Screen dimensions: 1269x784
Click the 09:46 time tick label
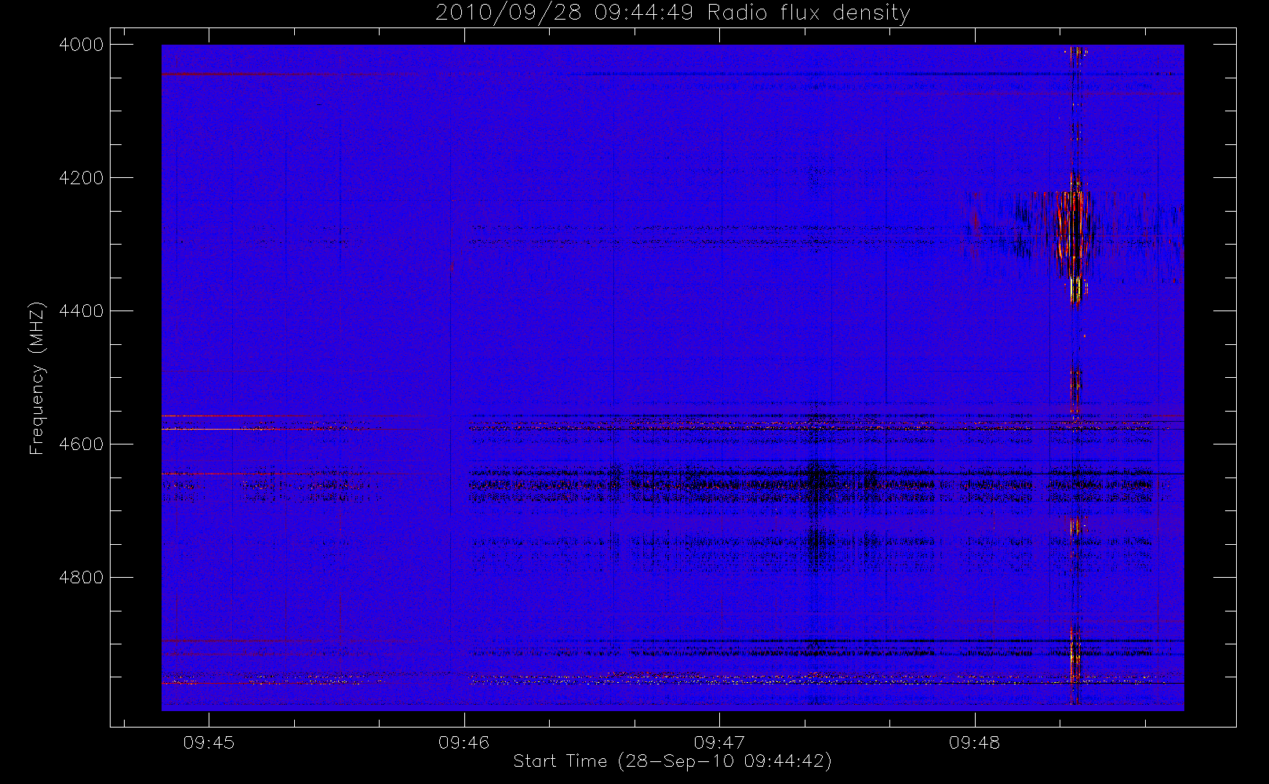[x=464, y=742]
